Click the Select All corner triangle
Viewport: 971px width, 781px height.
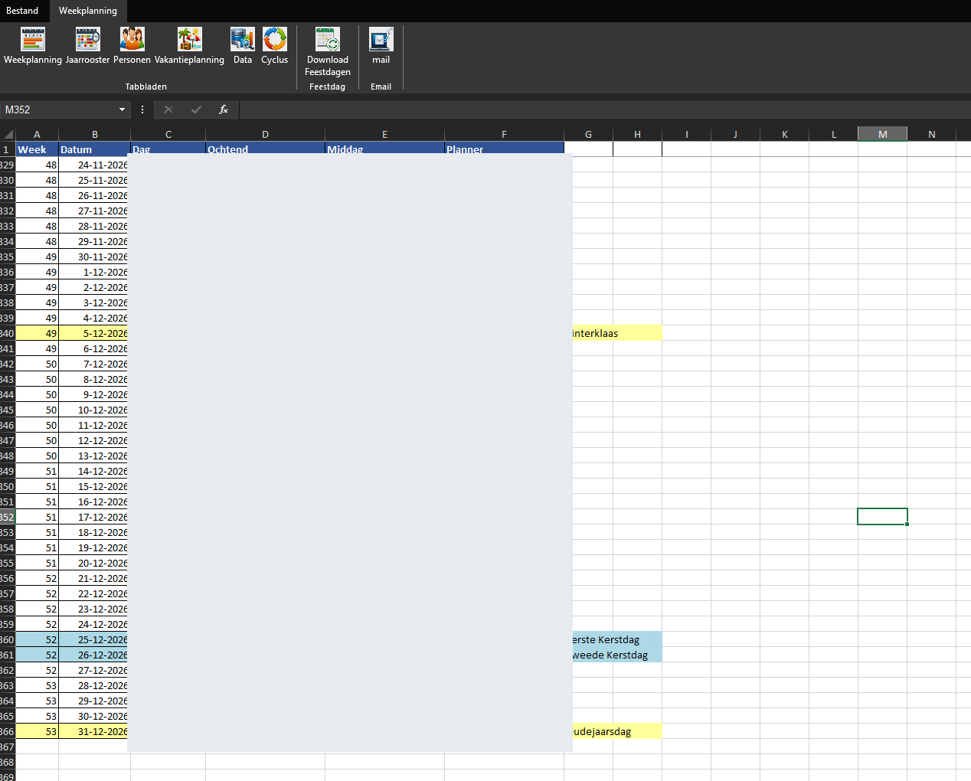8,134
